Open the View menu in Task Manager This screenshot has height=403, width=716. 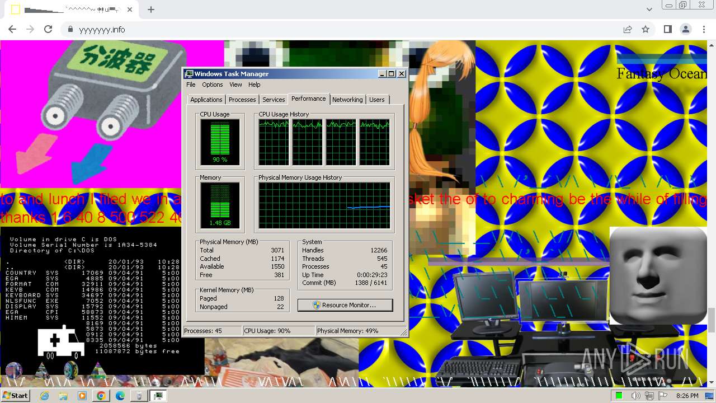(x=235, y=85)
